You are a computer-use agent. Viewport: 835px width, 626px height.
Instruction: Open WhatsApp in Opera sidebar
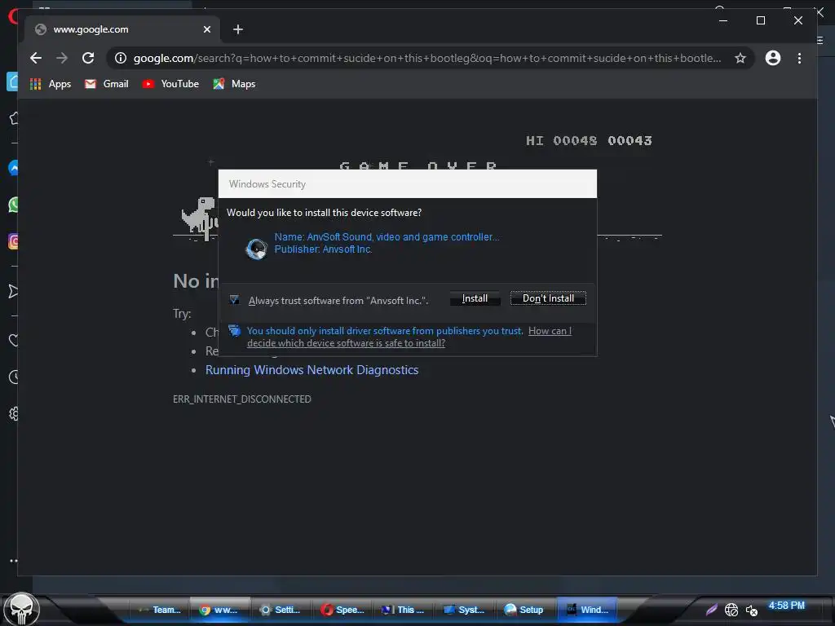click(13, 205)
